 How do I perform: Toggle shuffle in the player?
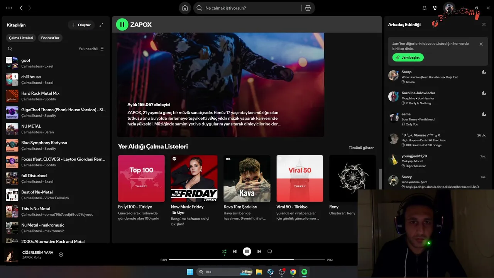pos(224,251)
